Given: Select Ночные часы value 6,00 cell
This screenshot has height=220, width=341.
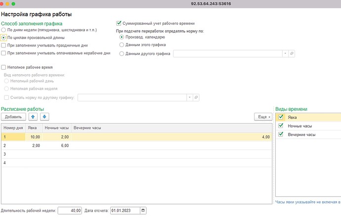Looking at the screenshot, I should click(56, 145).
